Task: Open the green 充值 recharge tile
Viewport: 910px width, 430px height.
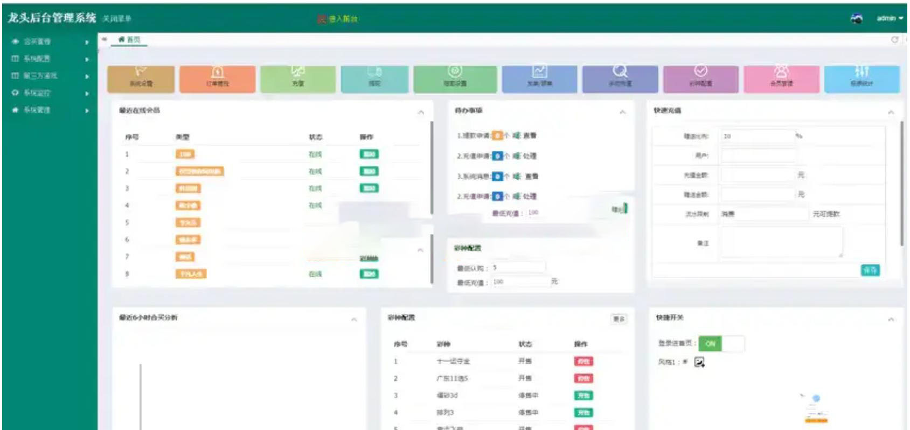Action: 298,79
